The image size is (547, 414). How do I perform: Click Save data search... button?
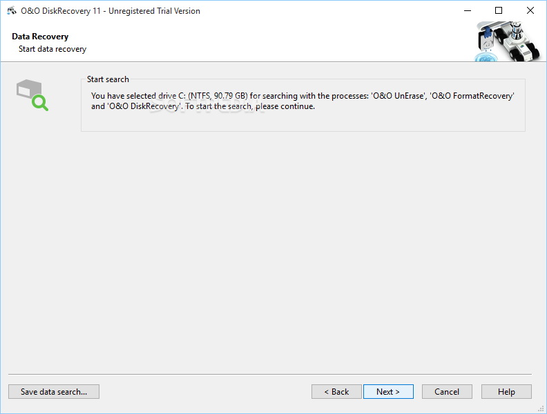pyautogui.click(x=54, y=392)
